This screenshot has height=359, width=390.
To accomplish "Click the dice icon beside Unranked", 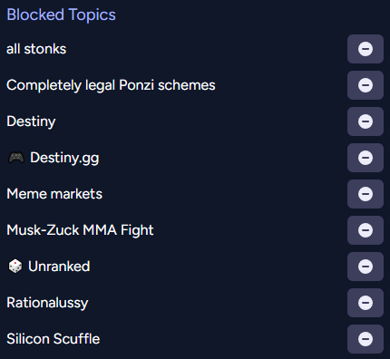I will tap(15, 267).
